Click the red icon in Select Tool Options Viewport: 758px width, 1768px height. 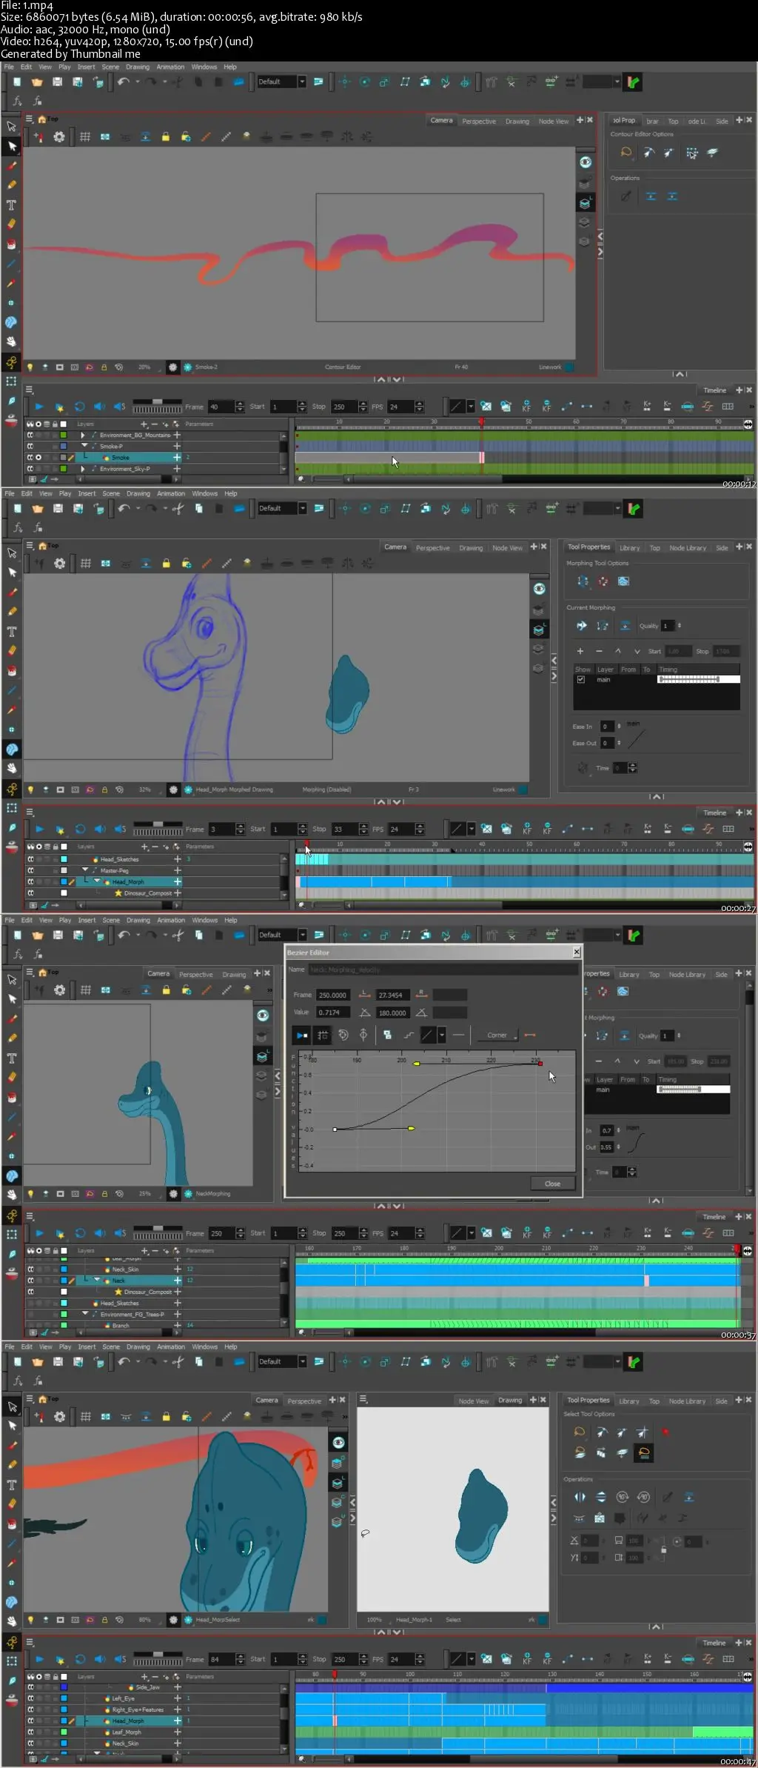pyautogui.click(x=665, y=1432)
